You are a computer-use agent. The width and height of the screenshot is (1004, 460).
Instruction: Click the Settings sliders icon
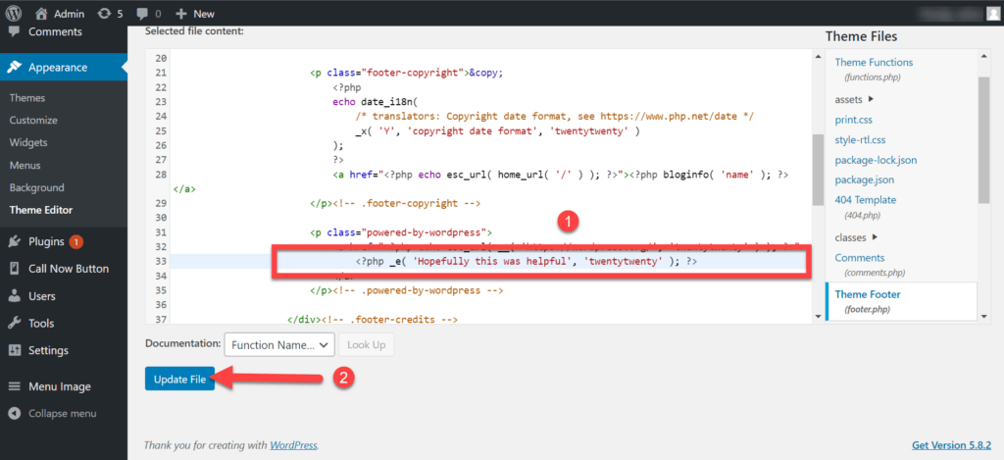click(14, 350)
